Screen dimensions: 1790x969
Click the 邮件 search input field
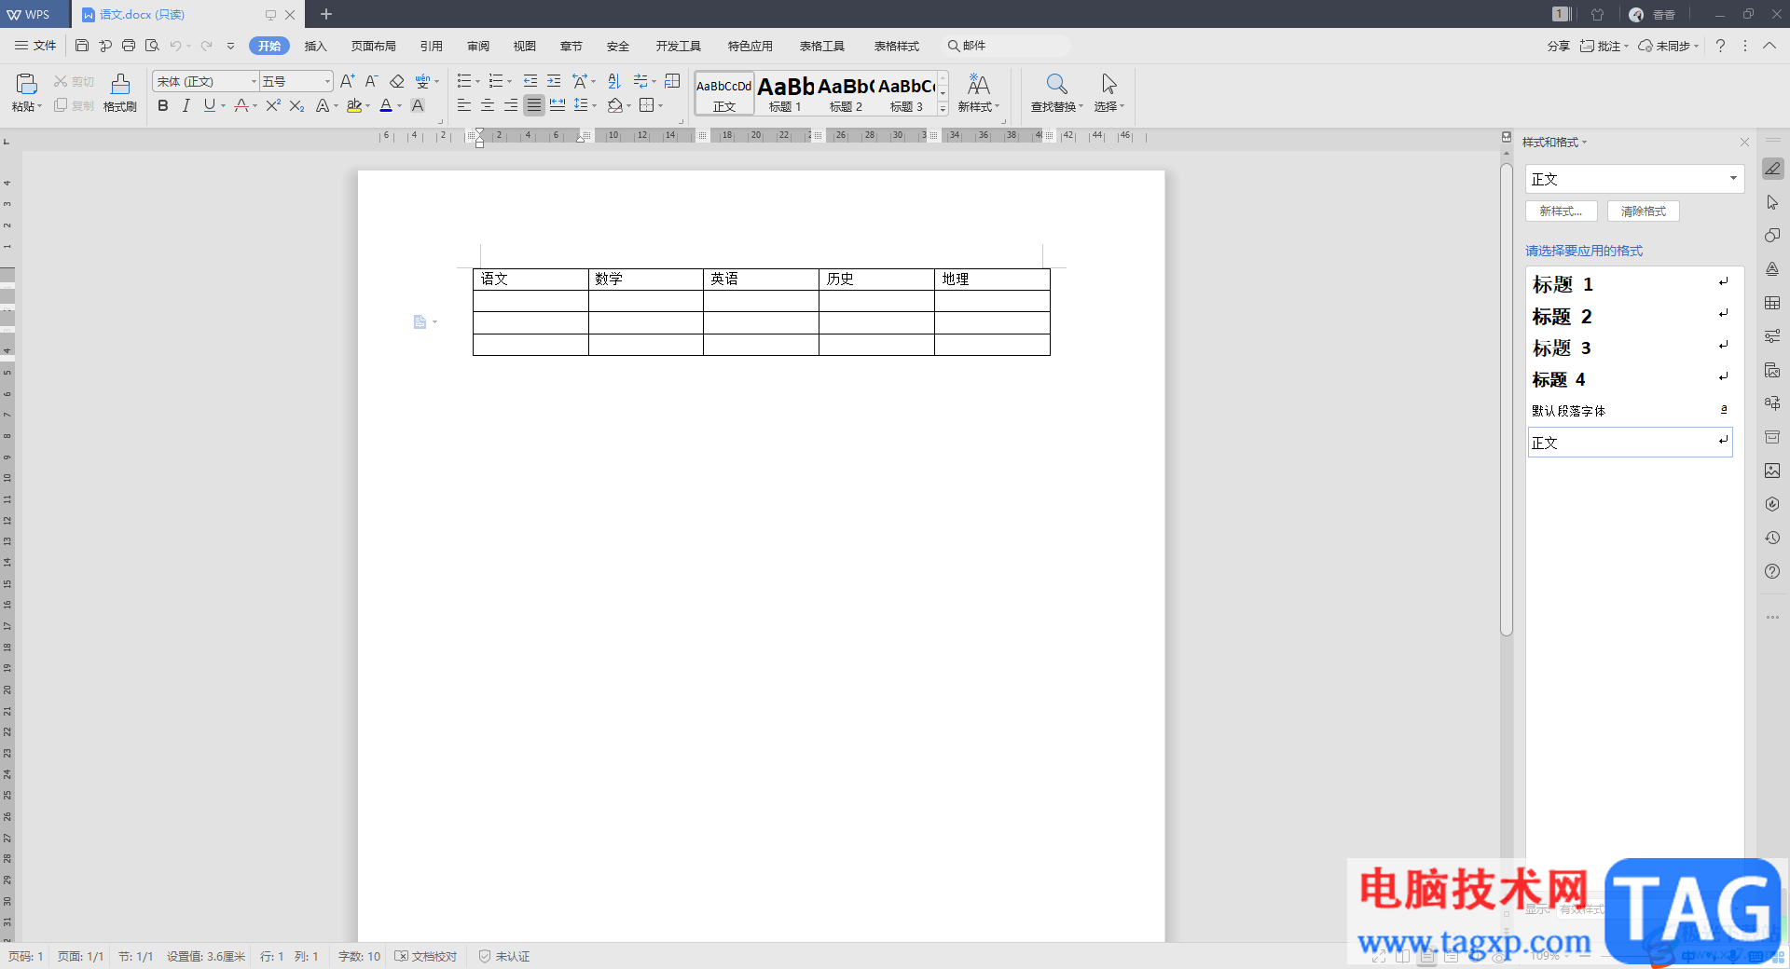[1007, 46]
